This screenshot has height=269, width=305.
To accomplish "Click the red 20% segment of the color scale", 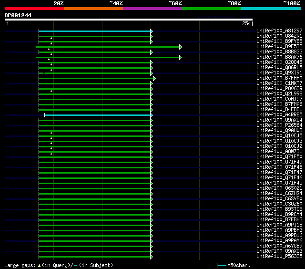I will point(34,9).
